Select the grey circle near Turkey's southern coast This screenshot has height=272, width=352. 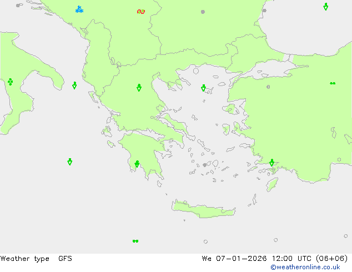[x=339, y=159]
